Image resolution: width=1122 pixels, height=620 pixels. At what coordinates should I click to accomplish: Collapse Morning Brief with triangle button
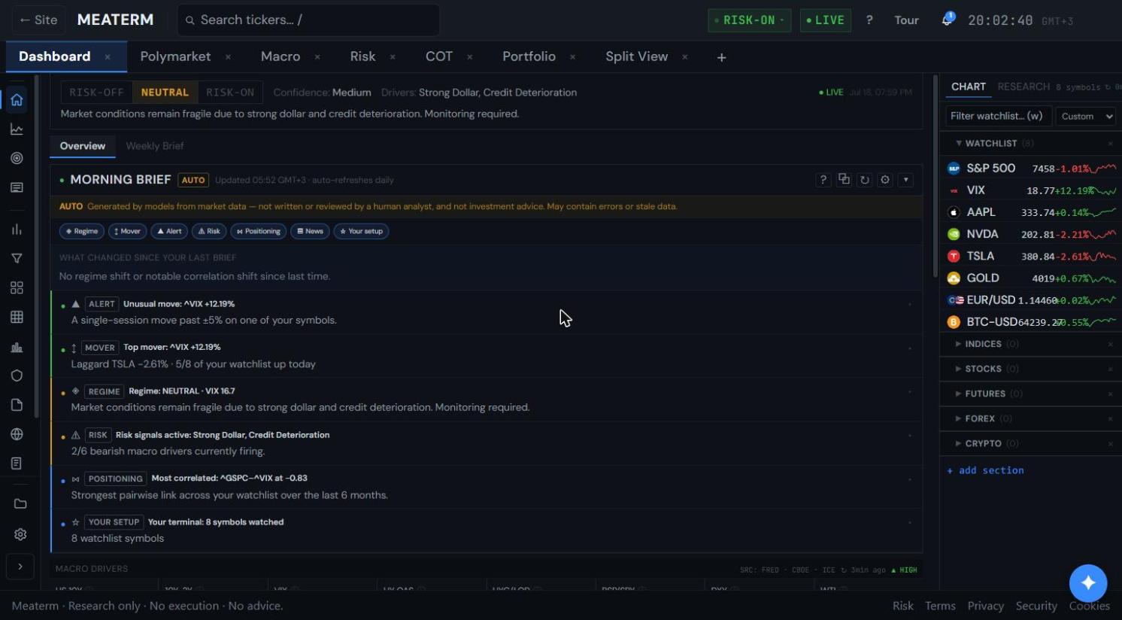(906, 180)
